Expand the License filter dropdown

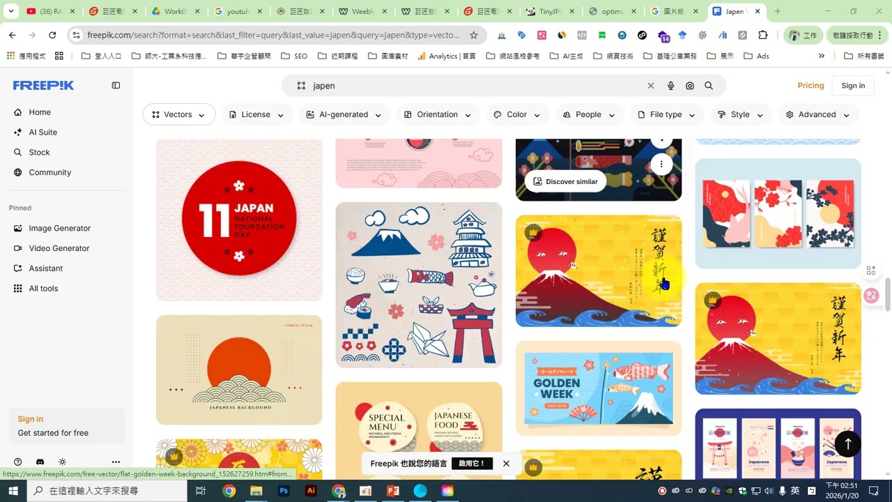click(x=257, y=114)
